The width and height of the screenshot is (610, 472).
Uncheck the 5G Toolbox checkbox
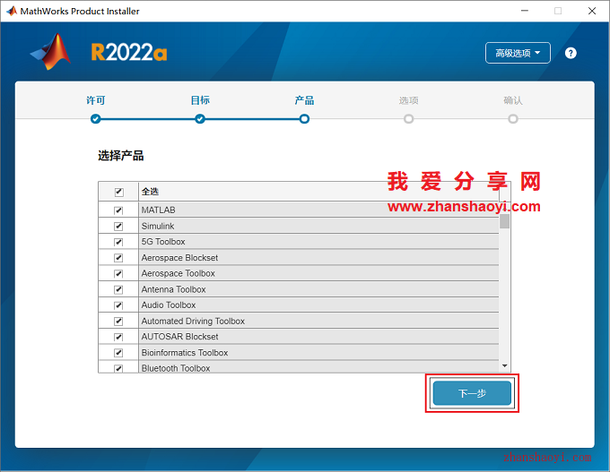pos(118,242)
